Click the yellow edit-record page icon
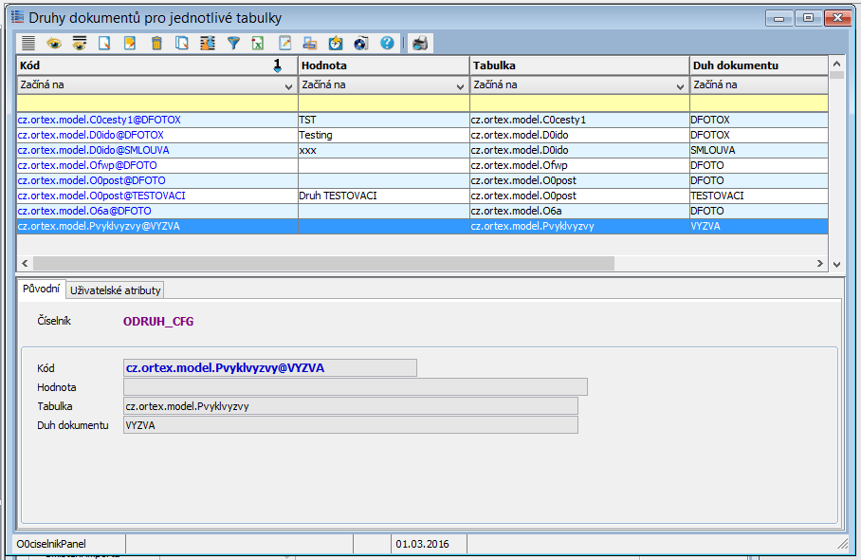The image size is (861, 560). point(131,43)
